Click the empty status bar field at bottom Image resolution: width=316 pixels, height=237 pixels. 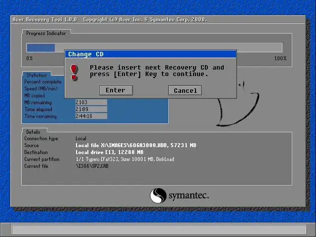click(159, 230)
